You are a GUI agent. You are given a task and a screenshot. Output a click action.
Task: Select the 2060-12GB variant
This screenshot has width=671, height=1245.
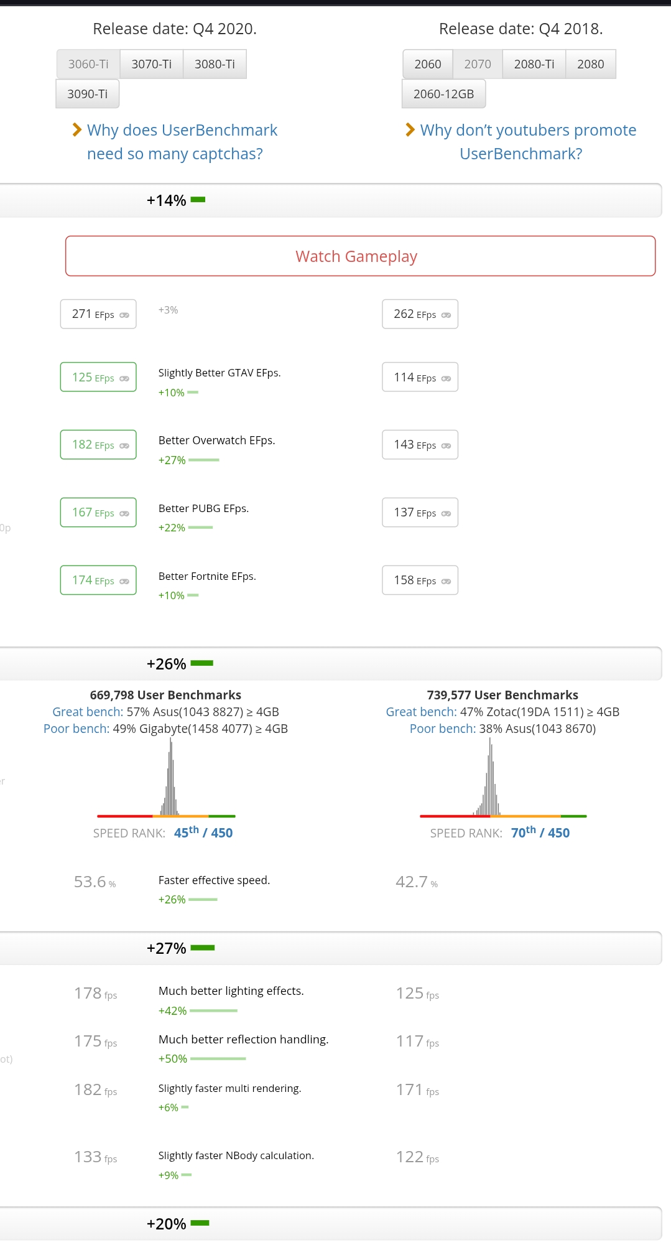pyautogui.click(x=443, y=94)
